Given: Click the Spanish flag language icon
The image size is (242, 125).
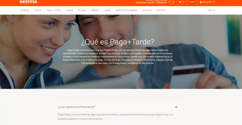Looking at the screenshot, I should 192,2.
